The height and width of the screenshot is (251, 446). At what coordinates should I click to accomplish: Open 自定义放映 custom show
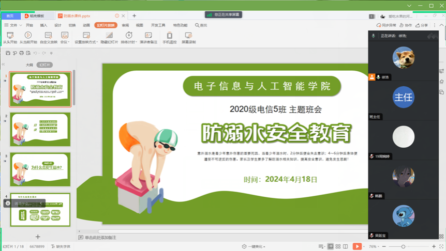[x=48, y=36]
